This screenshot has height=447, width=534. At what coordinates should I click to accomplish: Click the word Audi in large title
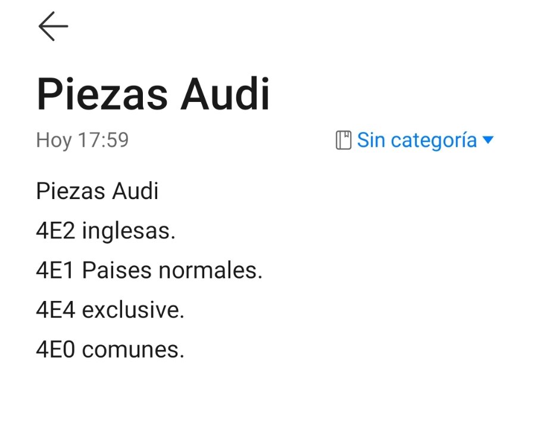tap(225, 94)
